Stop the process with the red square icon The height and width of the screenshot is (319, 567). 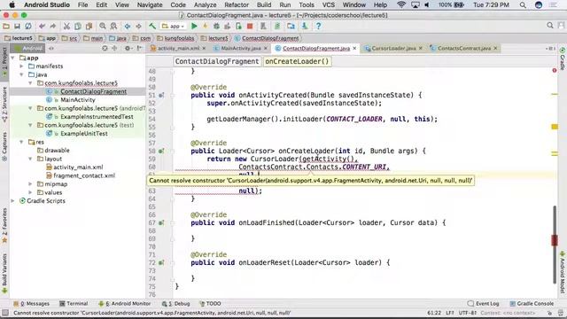[x=250, y=26]
